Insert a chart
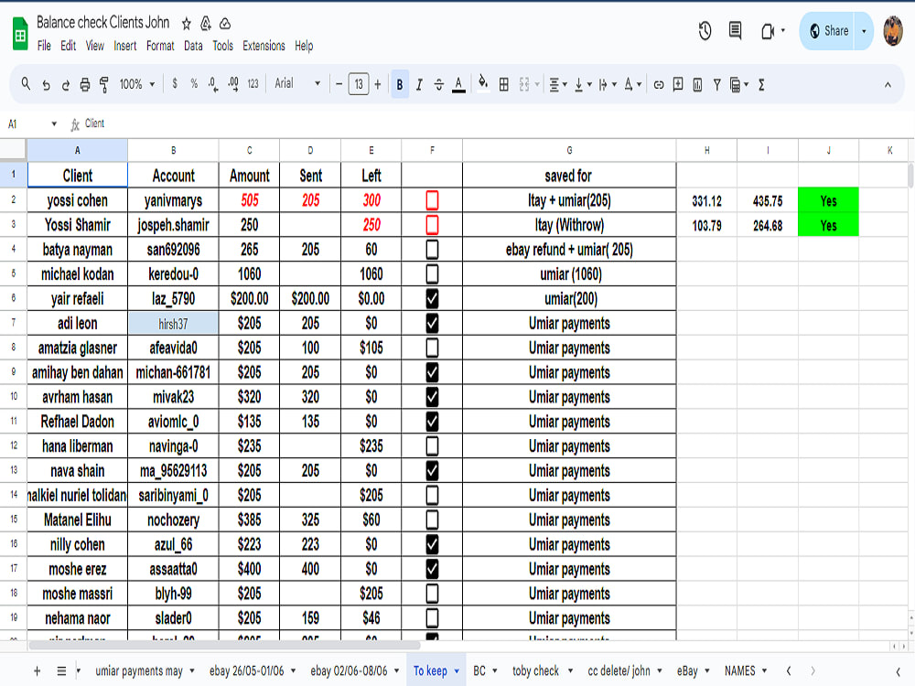 (x=697, y=85)
